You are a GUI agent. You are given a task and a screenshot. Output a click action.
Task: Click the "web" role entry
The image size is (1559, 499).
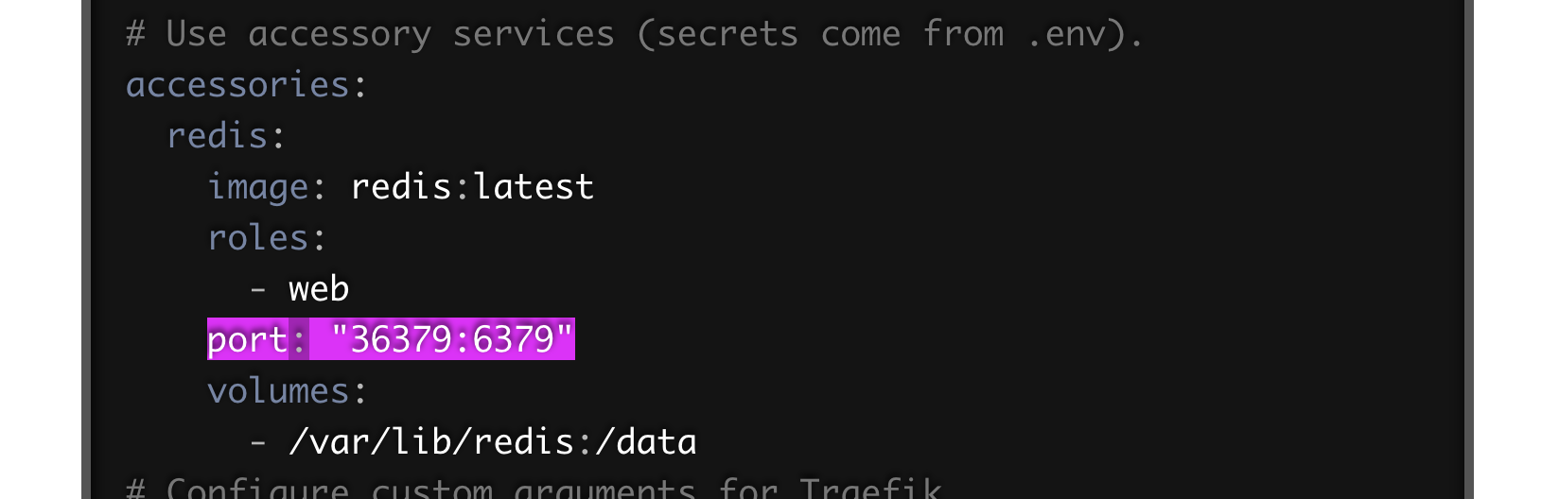pos(319,289)
